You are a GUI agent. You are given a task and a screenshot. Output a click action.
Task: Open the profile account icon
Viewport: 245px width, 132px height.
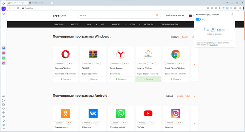235,8
